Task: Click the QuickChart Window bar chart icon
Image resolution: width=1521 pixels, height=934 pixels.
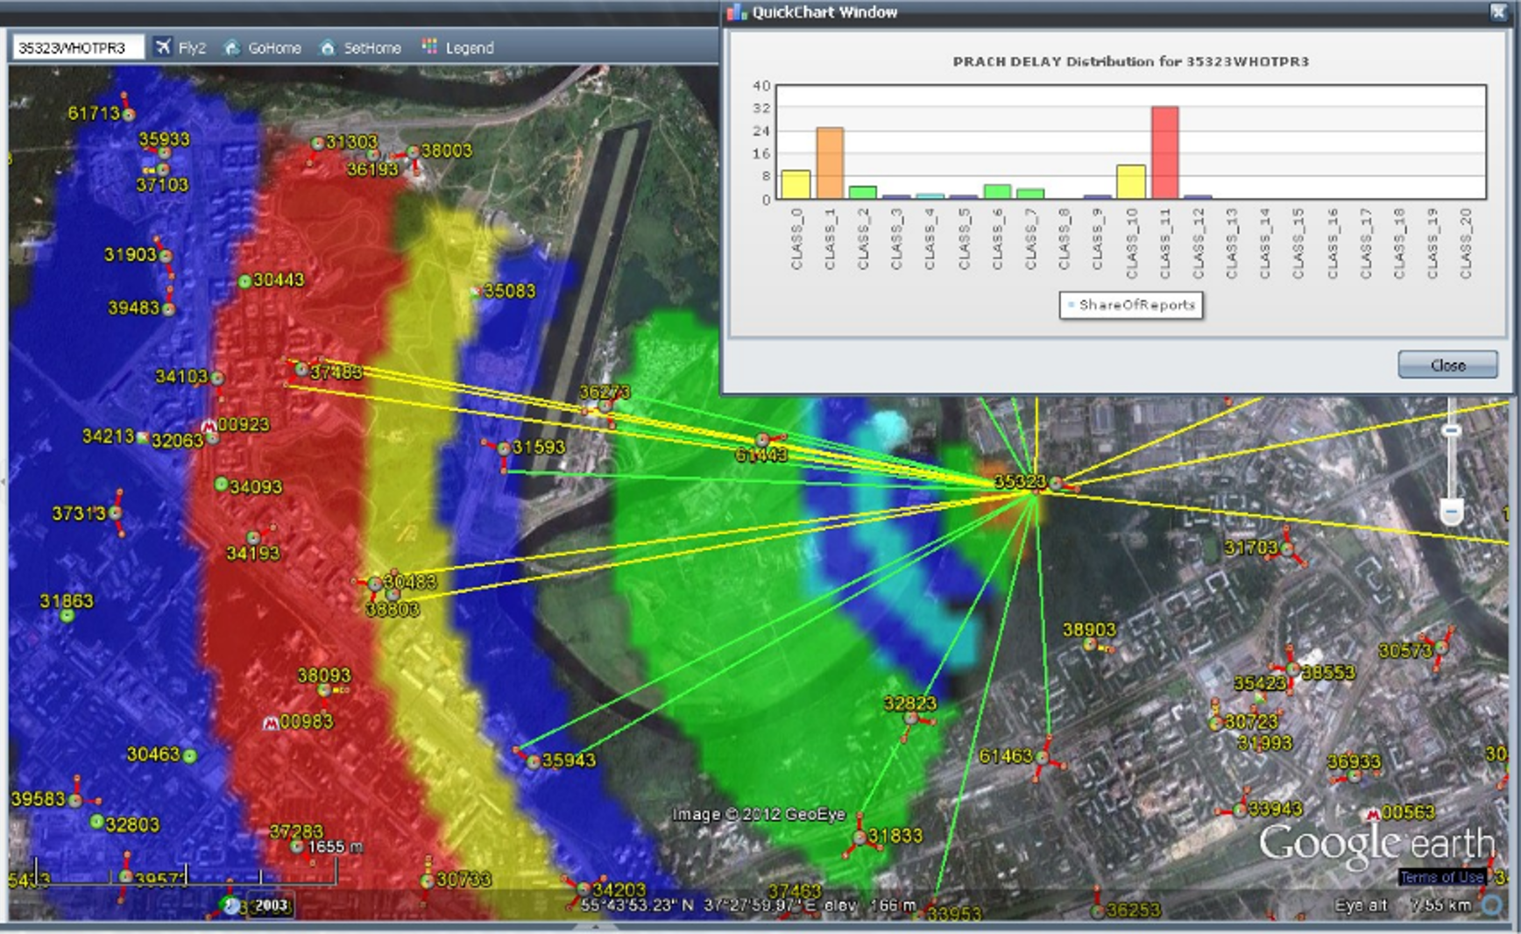Action: point(737,12)
